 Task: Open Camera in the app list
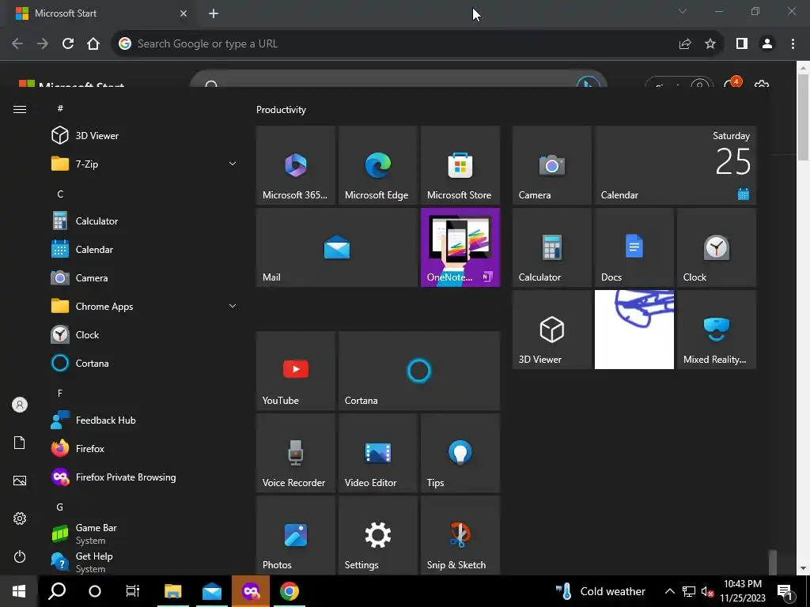click(145, 277)
